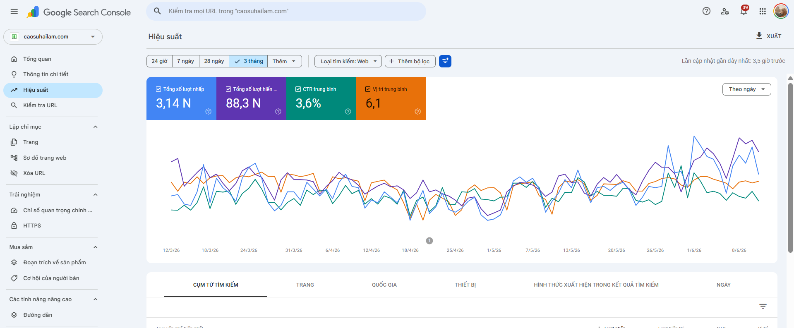This screenshot has height=328, width=794.
Task: Open the Hiệu suất report link
Action: [53, 90]
